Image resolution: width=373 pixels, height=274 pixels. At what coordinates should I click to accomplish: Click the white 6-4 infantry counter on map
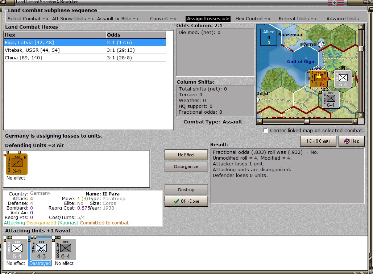(x=343, y=79)
